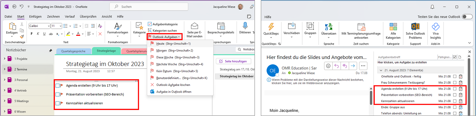This screenshot has height=116, width=476.
Task: Click Alle Kategorien colored squares icon
Action: (393, 27)
